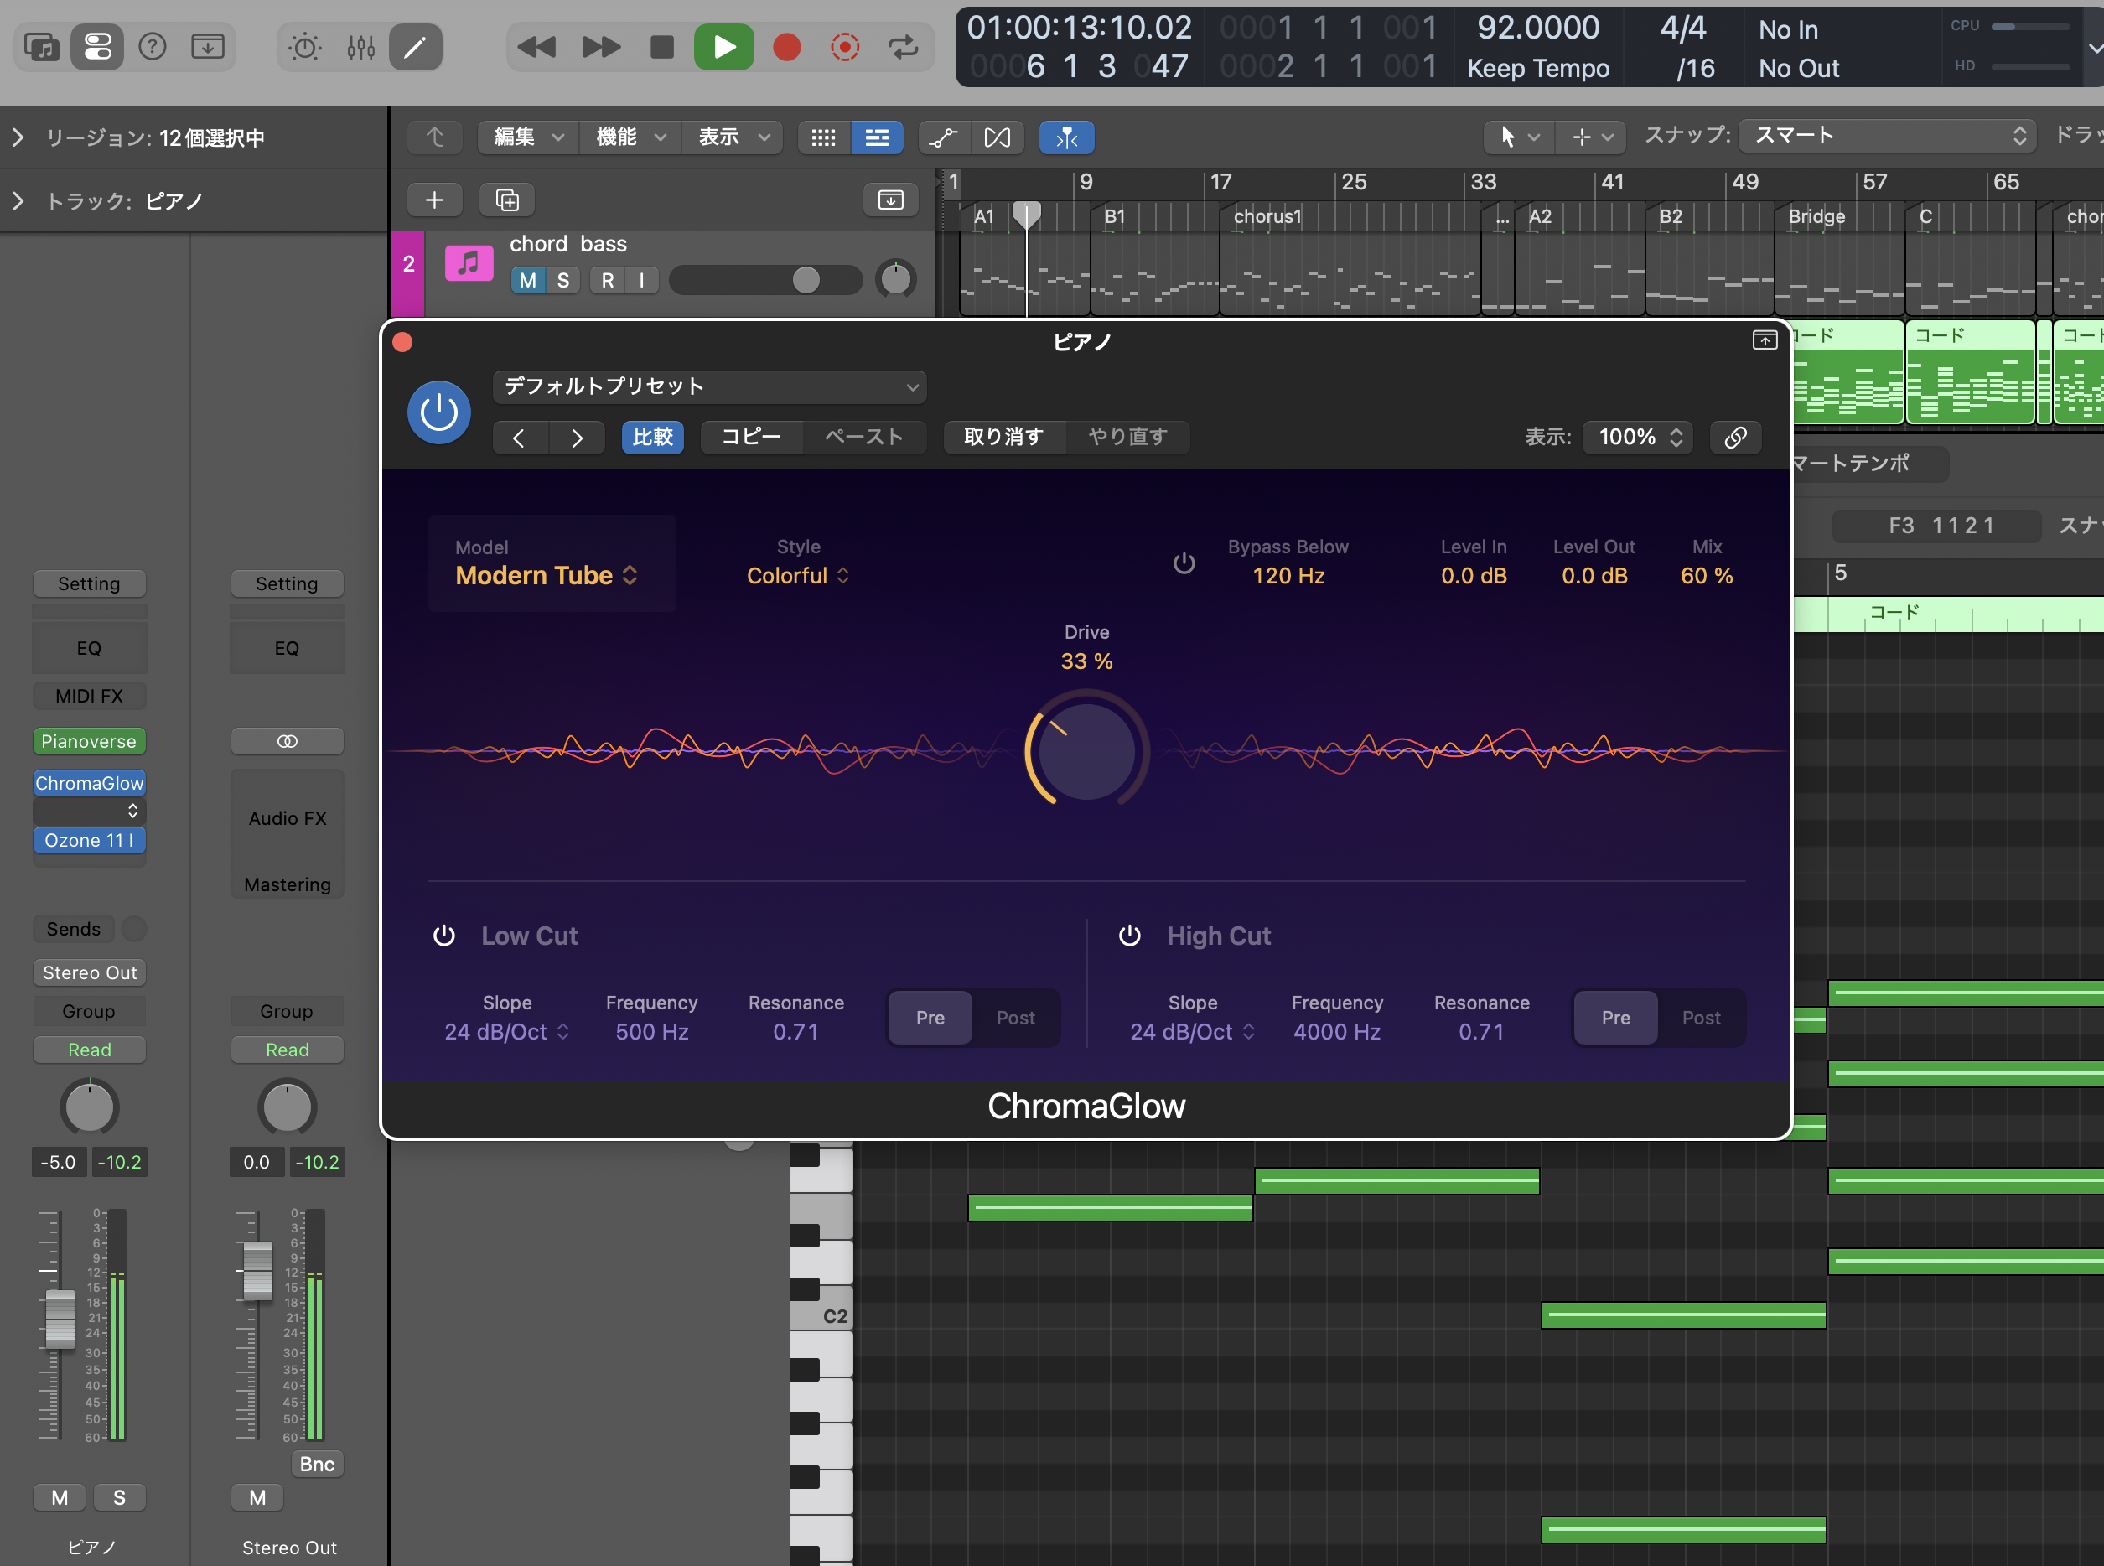
Task: Select Post in High Cut section
Action: pyautogui.click(x=1701, y=1018)
